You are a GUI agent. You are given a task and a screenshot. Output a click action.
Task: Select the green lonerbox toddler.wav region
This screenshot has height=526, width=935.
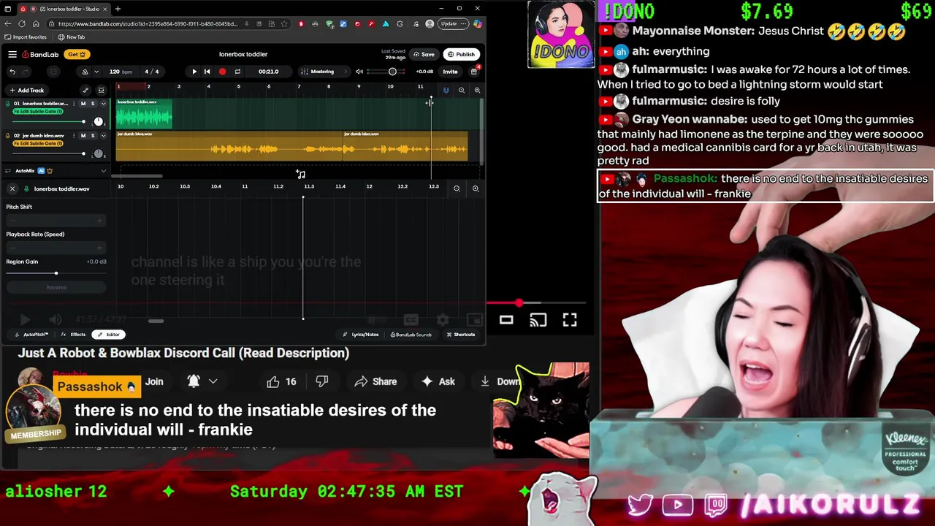[x=144, y=115]
